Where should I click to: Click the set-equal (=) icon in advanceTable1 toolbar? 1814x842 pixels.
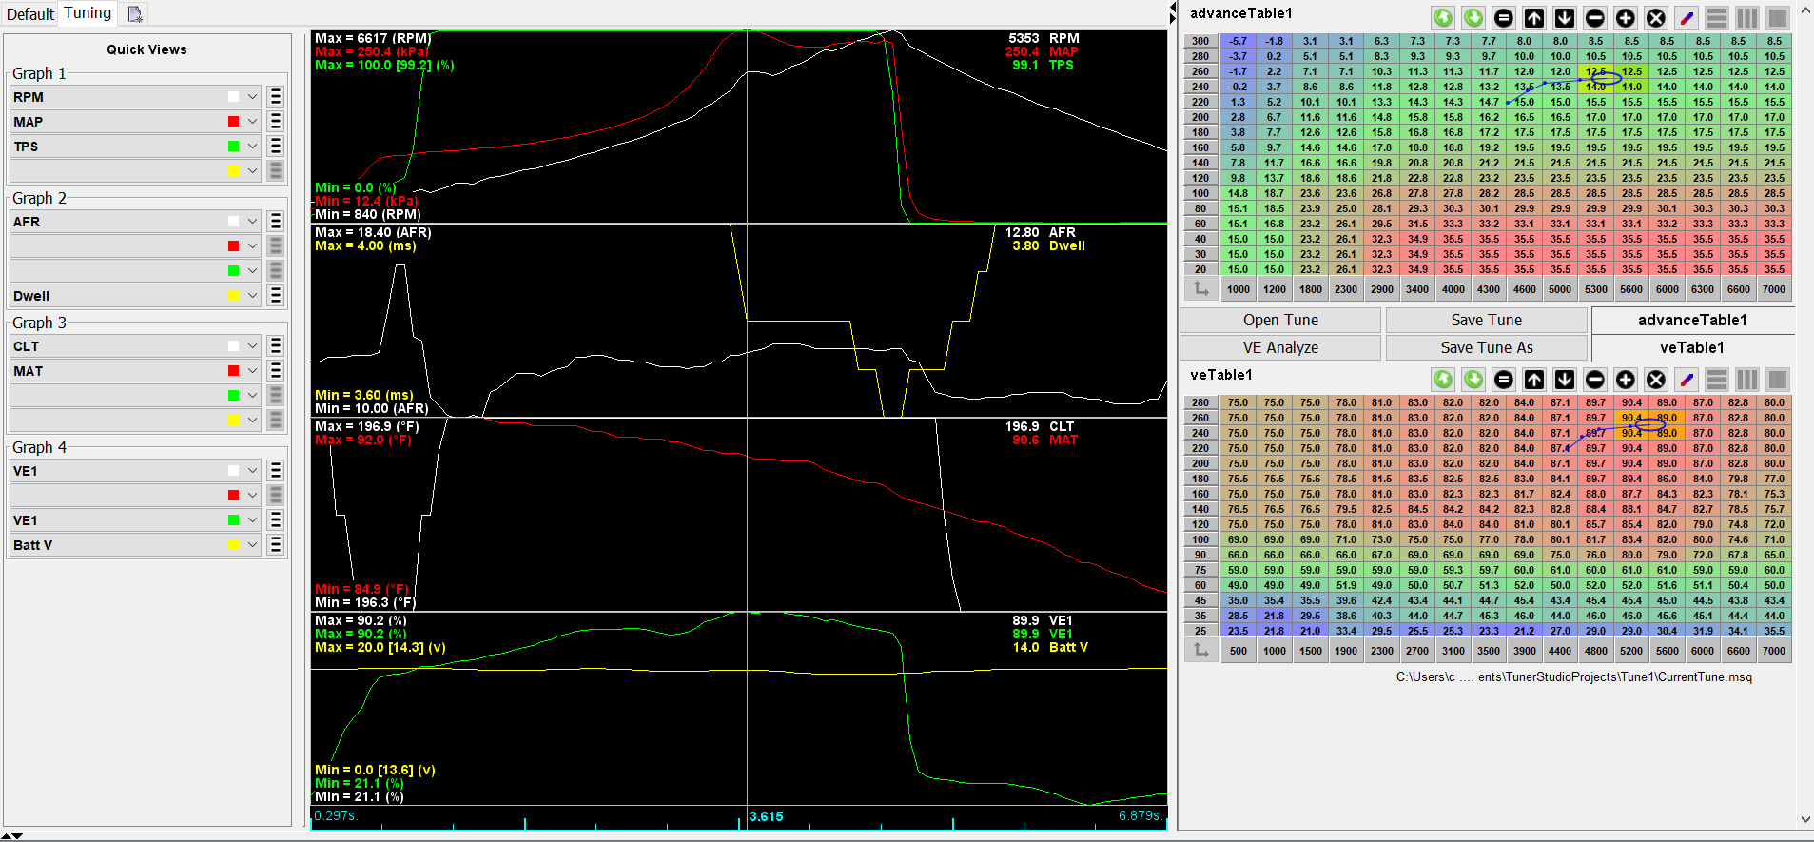point(1504,18)
